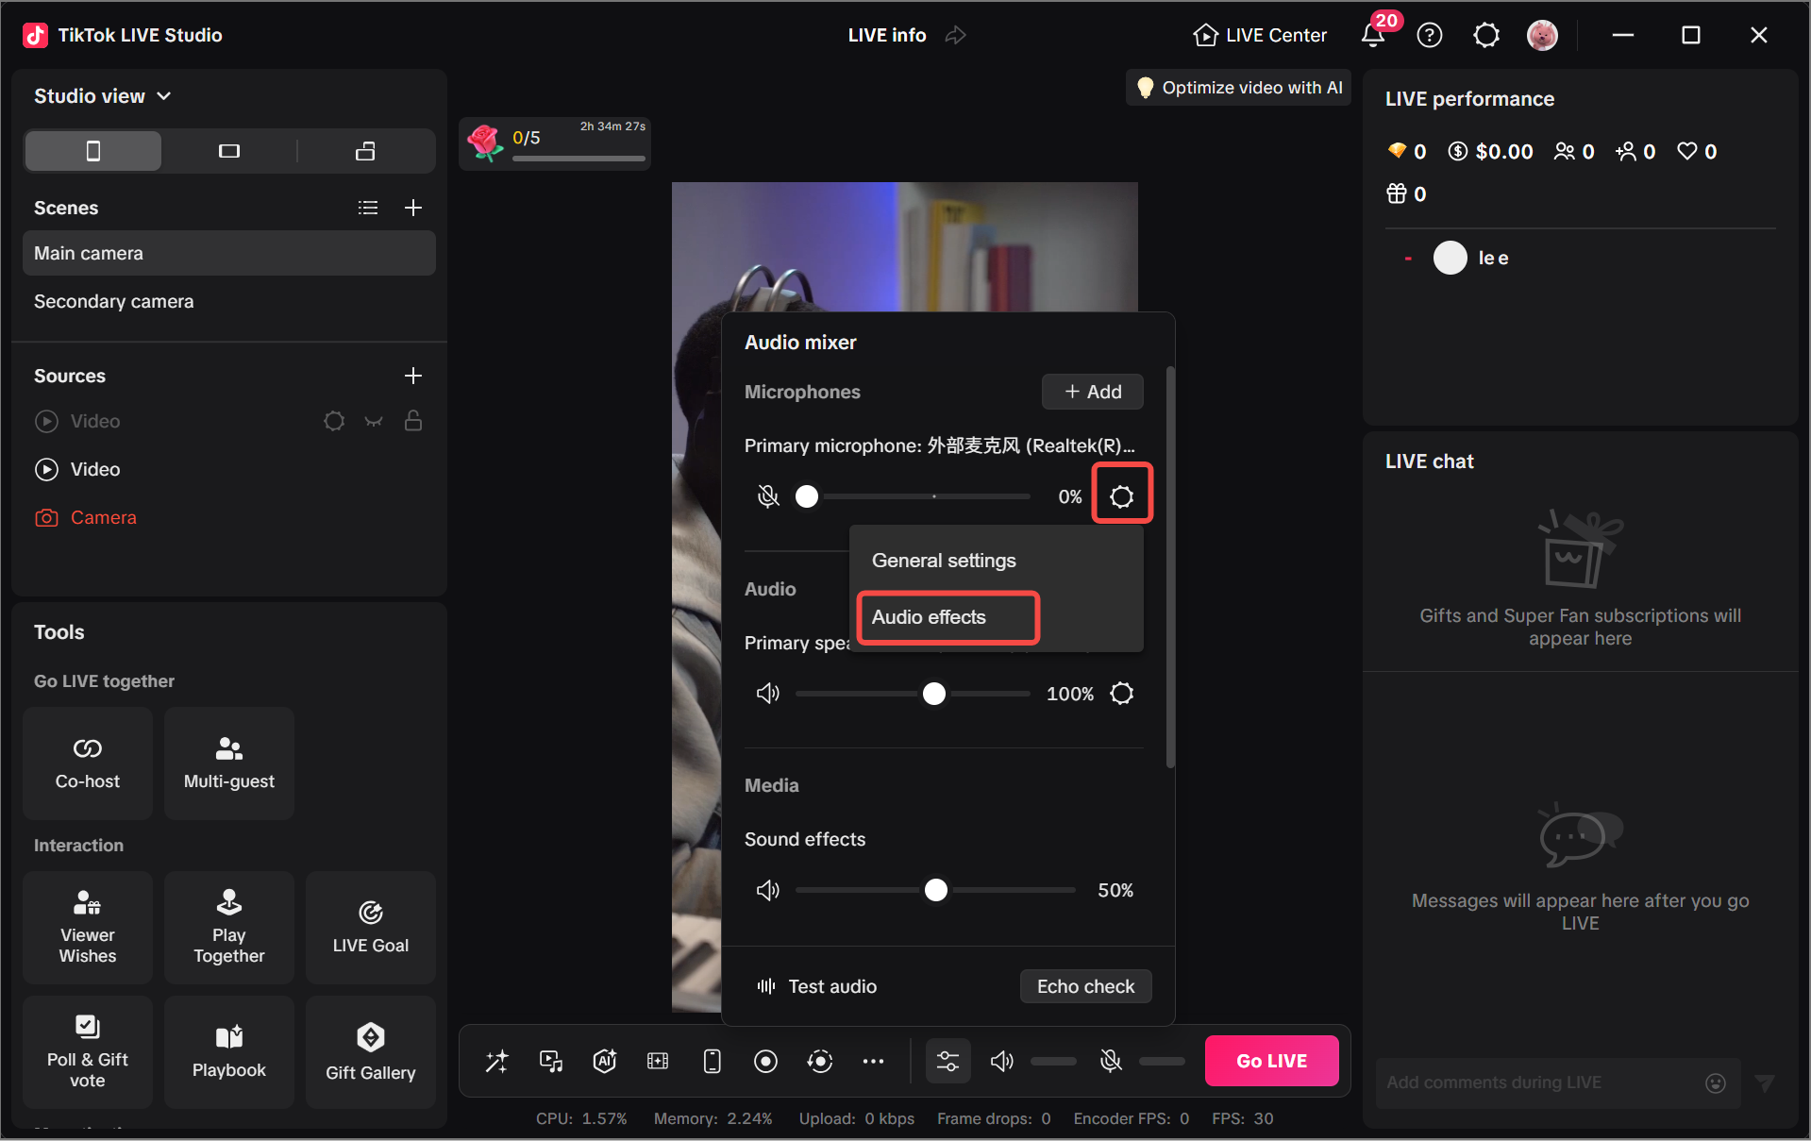1811x1141 pixels.
Task: Open the video effects icon near Go LIVE
Action: pos(658,1061)
